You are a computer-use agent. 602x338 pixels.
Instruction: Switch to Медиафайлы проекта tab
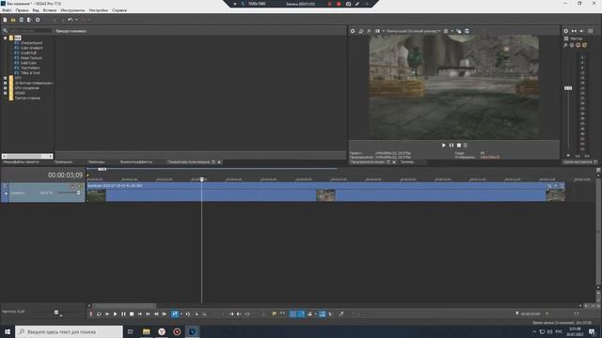[x=21, y=162]
